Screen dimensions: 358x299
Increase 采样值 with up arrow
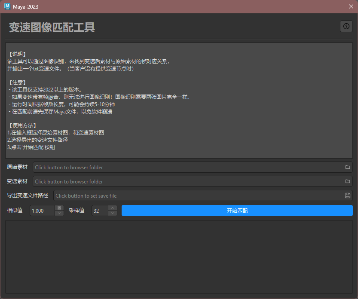tap(113, 208)
